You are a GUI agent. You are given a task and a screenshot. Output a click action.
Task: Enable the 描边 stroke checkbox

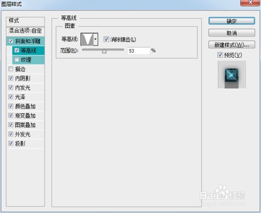coord(11,69)
